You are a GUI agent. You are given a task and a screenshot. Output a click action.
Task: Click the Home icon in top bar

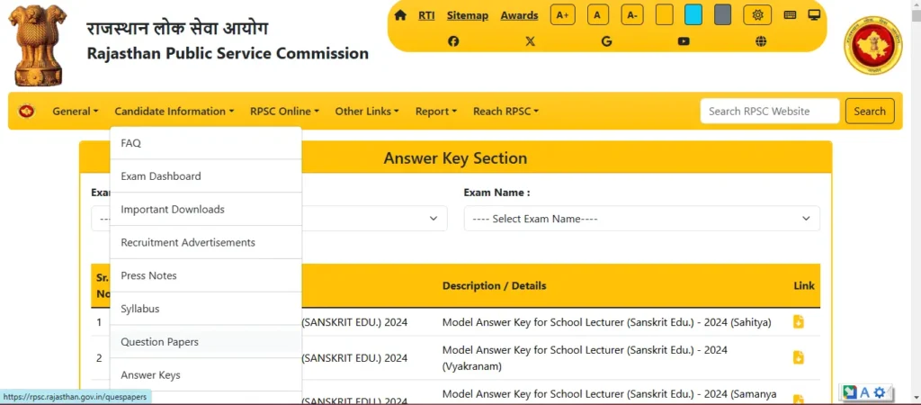[x=400, y=15]
